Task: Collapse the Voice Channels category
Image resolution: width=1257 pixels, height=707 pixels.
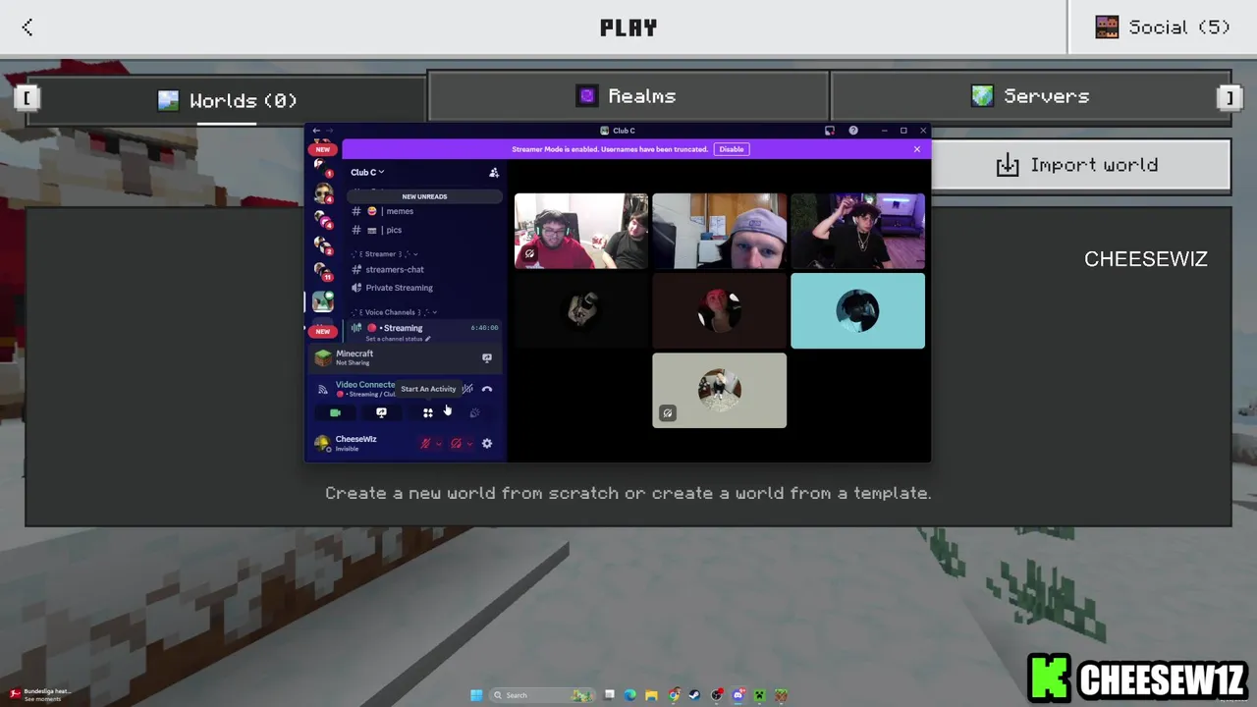Action: [395, 312]
